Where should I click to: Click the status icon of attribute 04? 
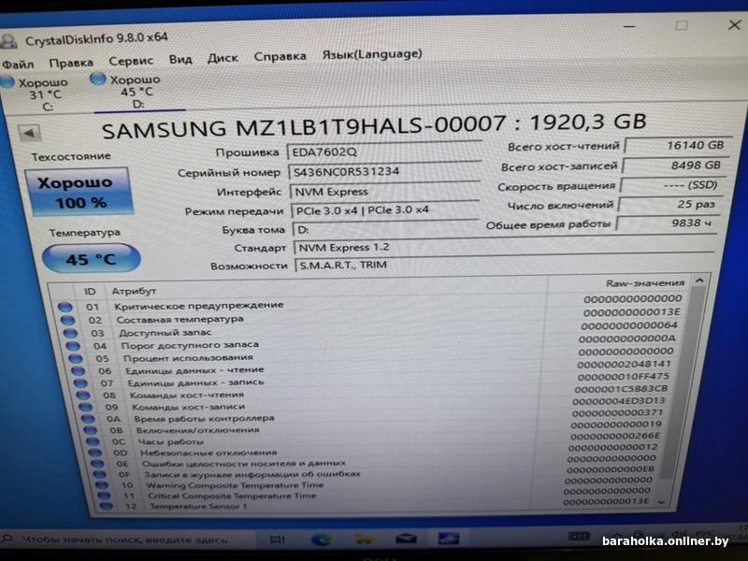tap(73, 346)
